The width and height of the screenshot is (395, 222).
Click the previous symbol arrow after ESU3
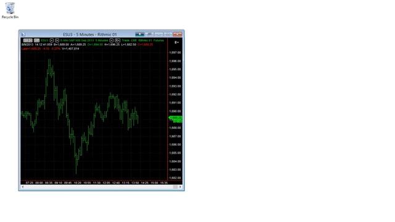[x=52, y=40]
